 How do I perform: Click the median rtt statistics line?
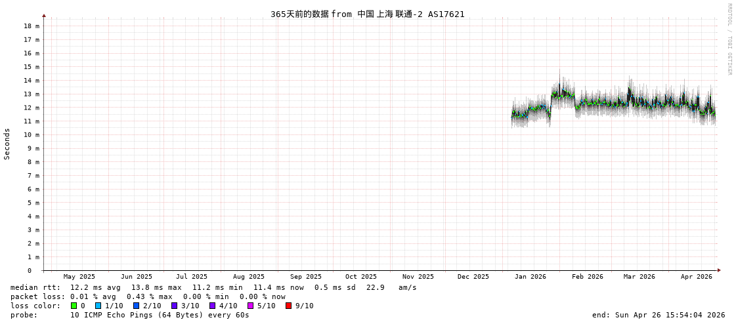click(x=213, y=287)
